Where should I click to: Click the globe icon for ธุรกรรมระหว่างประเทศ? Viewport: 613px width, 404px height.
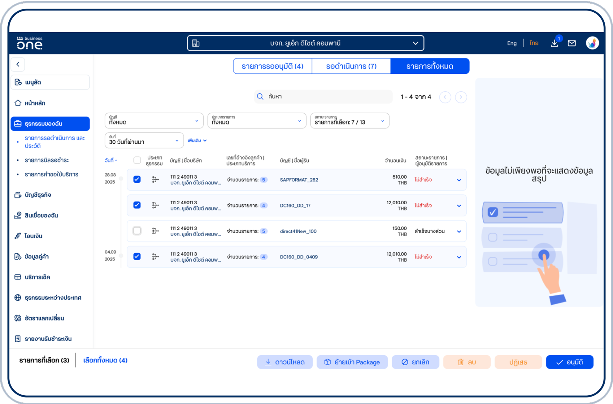[18, 298]
